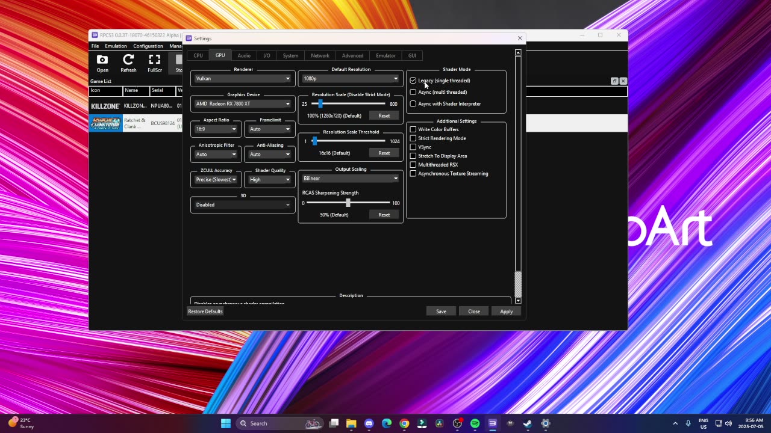This screenshot has height=433, width=771.
Task: Open Discord from the taskbar
Action: pyautogui.click(x=369, y=423)
